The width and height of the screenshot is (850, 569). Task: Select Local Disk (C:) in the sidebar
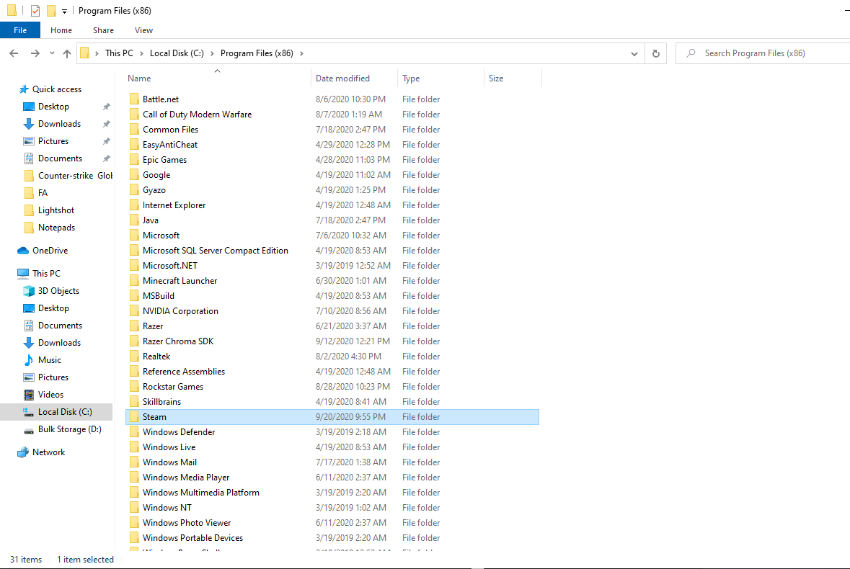[57, 412]
